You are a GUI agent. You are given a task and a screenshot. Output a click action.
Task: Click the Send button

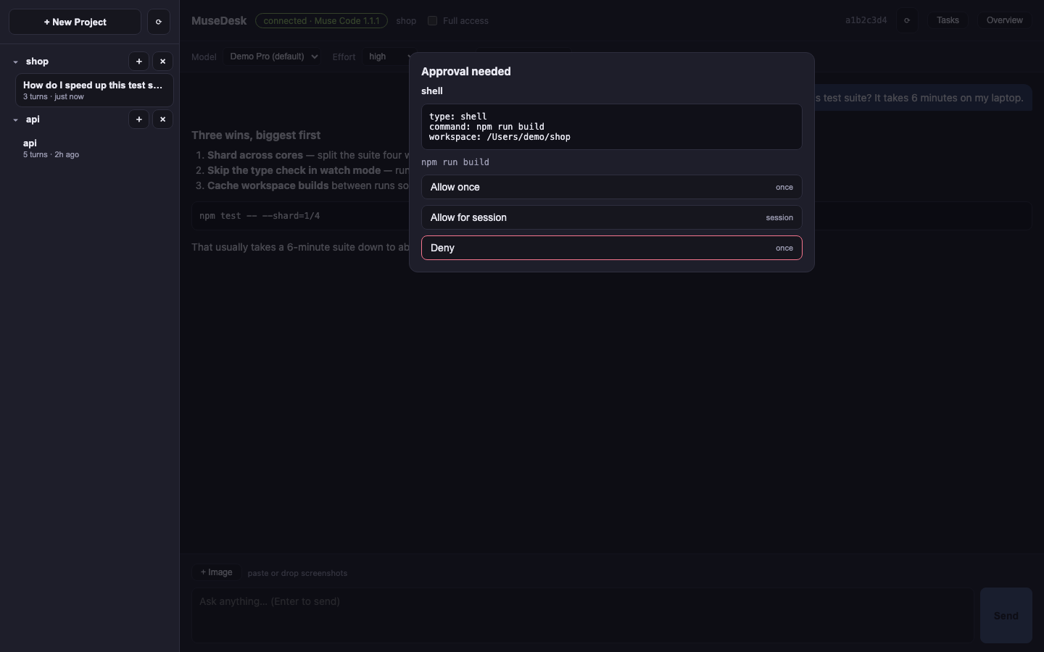coord(1006,616)
